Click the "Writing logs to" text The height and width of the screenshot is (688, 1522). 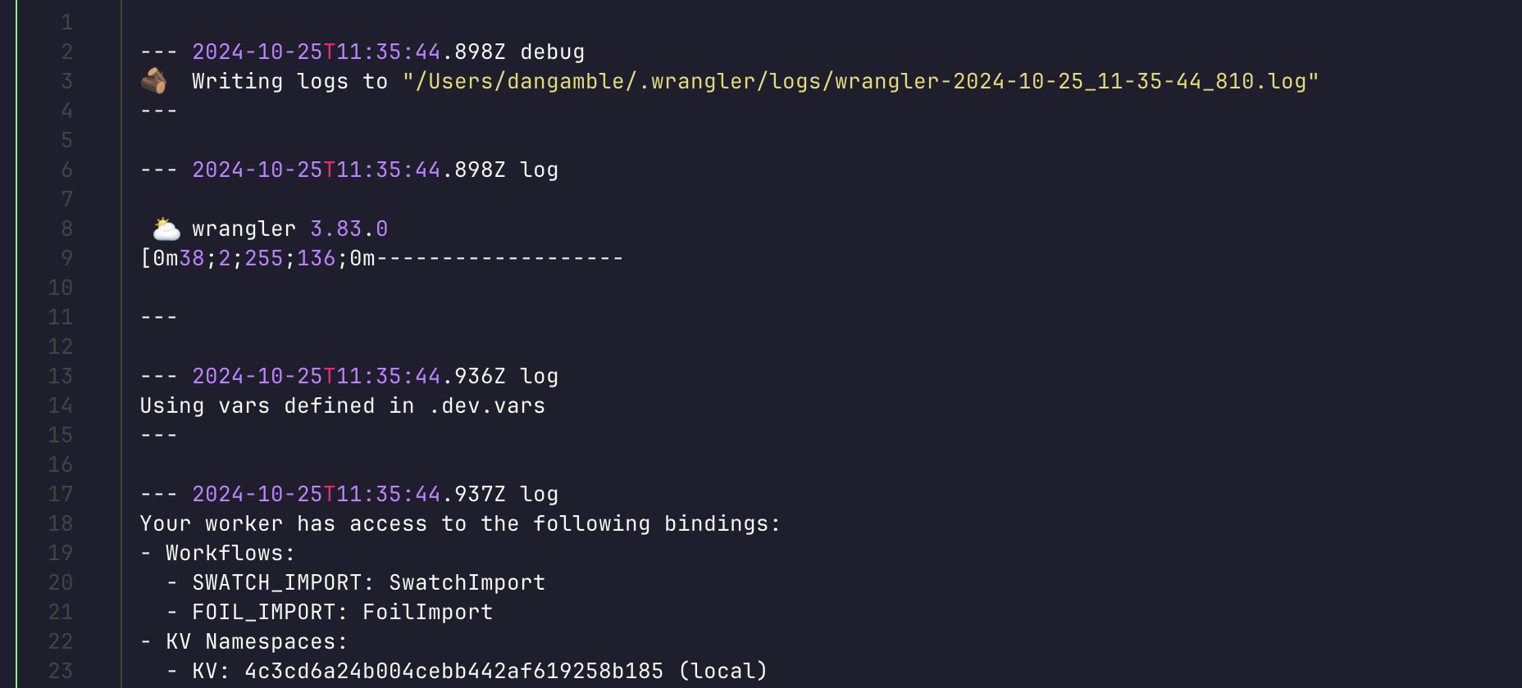[289, 81]
